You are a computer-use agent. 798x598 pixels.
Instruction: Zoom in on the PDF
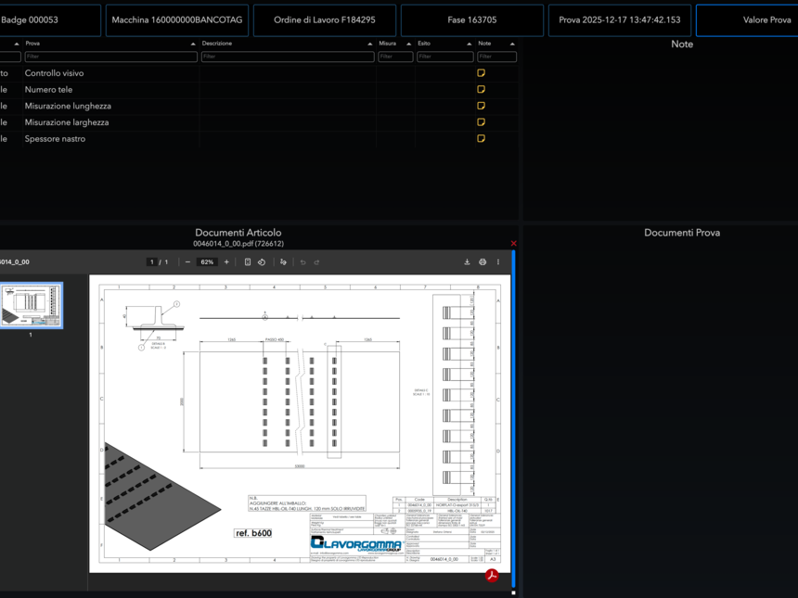(x=226, y=262)
